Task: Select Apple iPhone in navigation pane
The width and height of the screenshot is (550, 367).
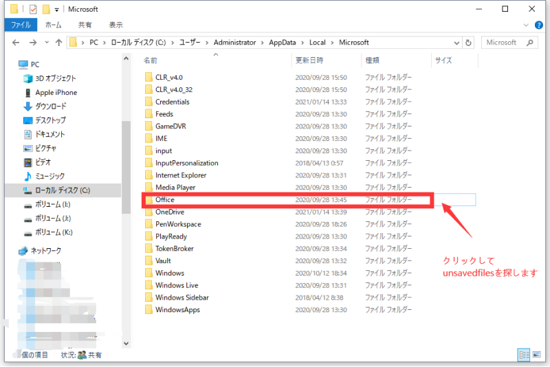Action: point(50,93)
